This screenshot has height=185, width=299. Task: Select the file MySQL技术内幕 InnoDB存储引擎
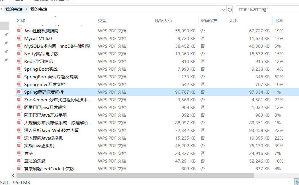pyautogui.click(x=57, y=46)
